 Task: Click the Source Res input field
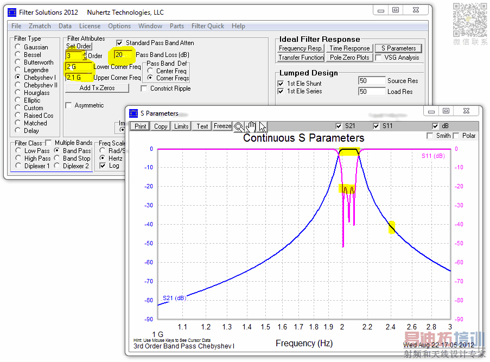[x=371, y=81]
